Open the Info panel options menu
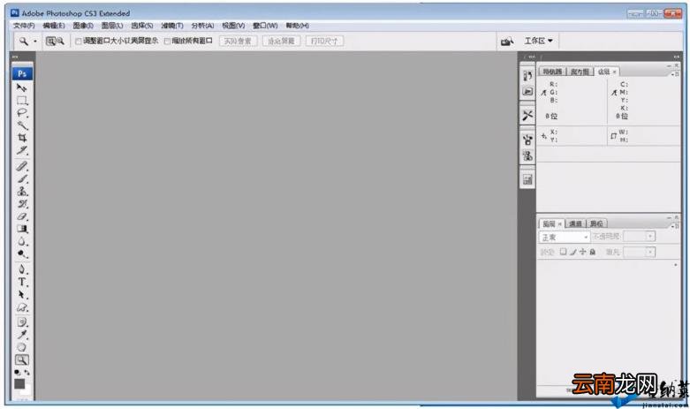The height and width of the screenshot is (409, 690). tap(676, 74)
